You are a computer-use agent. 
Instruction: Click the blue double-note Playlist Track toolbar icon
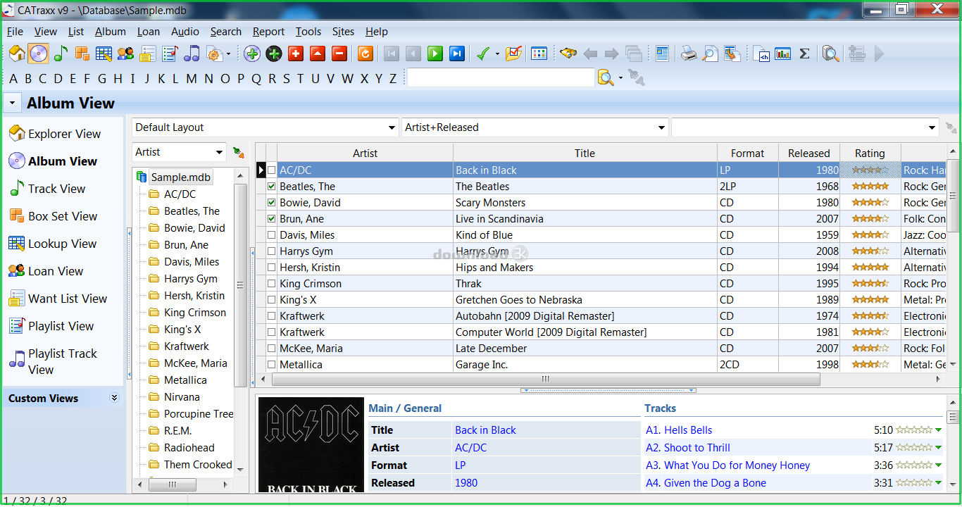(192, 54)
